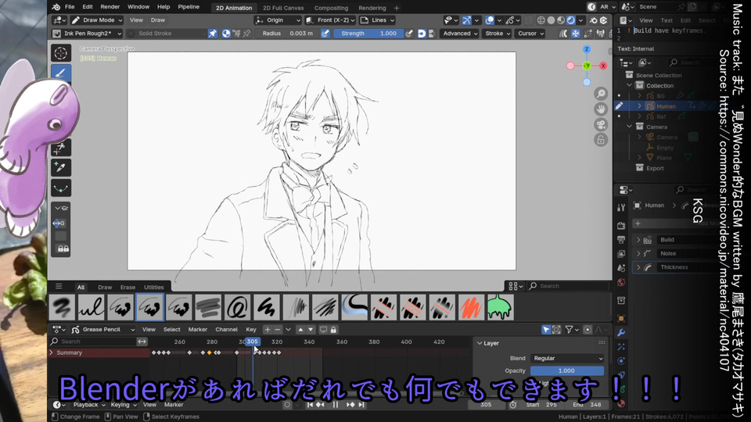Toggle the dope sheet layer lock icon
Image resolution: width=751 pixels, height=422 pixels.
click(x=333, y=330)
